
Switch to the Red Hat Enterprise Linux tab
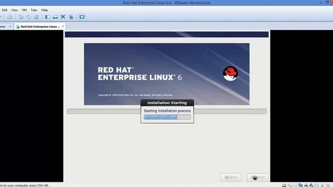[x=40, y=26]
